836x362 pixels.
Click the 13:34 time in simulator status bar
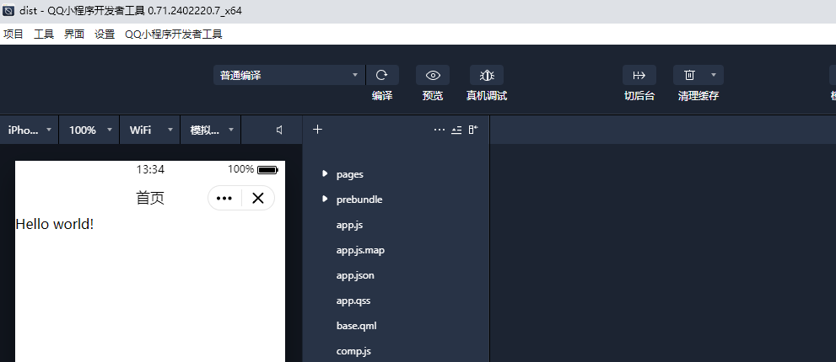150,169
